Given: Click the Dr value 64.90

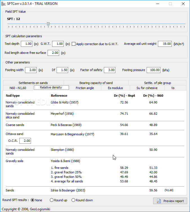Looking at the screenshot, I should [153, 102].
